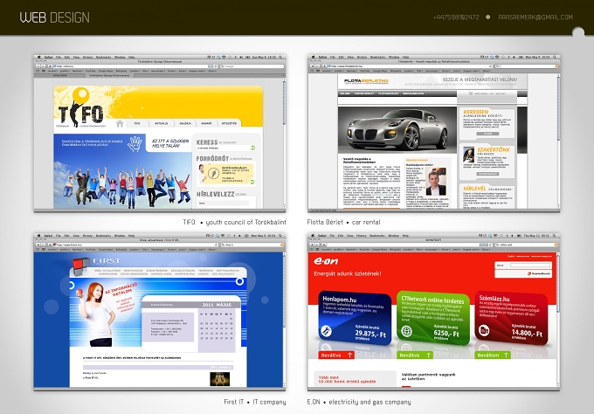Click the address bar in the First IT window

(137, 245)
